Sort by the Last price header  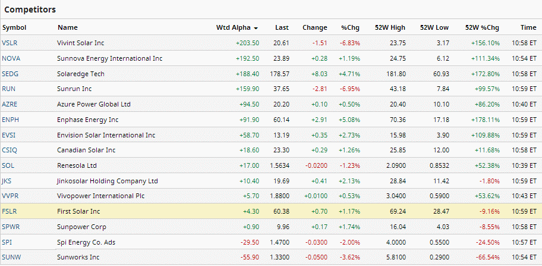click(282, 28)
